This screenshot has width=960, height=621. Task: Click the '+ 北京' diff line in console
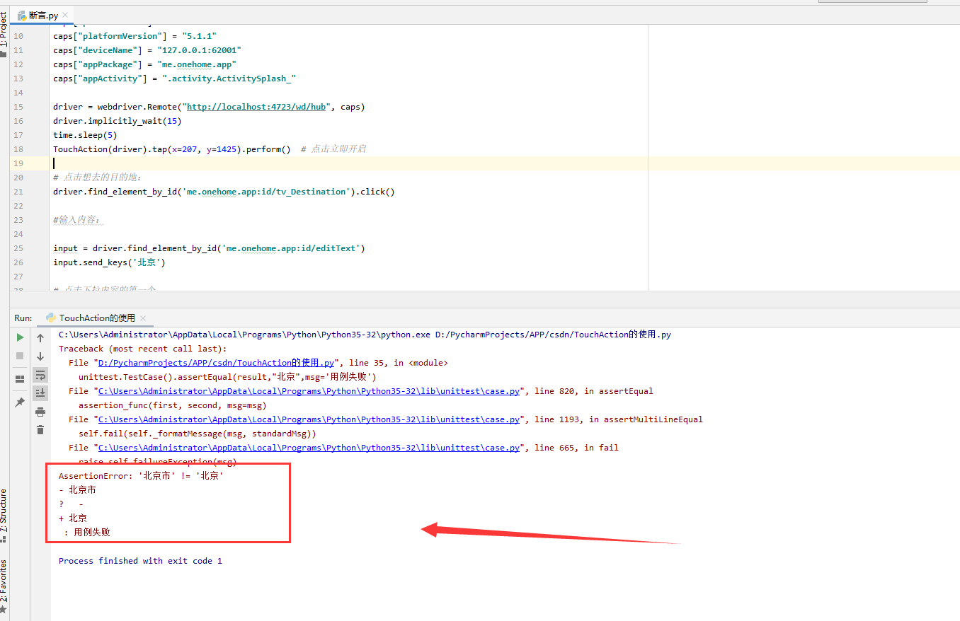point(73,518)
